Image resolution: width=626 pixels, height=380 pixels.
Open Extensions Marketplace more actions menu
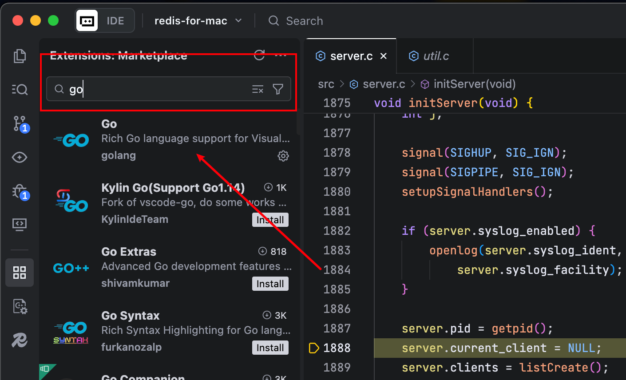click(x=281, y=55)
